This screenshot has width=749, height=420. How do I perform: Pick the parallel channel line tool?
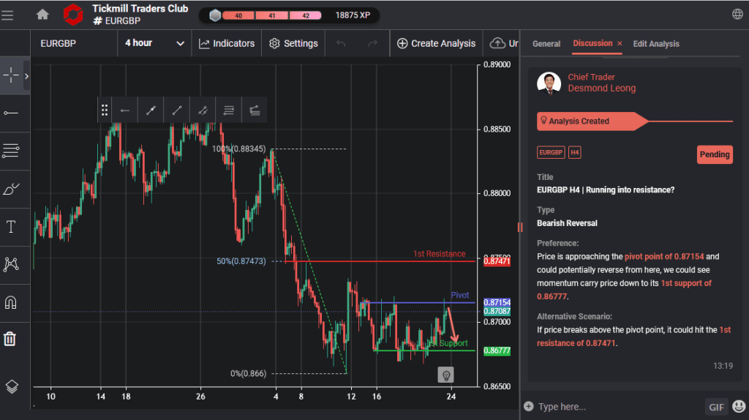[x=203, y=110]
